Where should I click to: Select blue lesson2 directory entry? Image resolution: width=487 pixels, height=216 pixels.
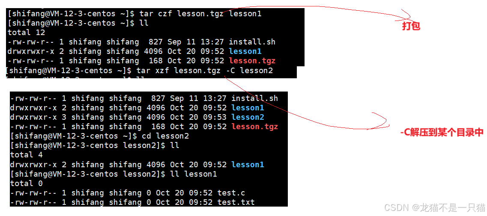click(248, 117)
